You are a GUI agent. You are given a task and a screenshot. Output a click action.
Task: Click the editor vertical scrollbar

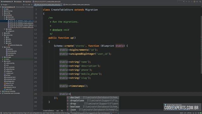(x=201, y=45)
